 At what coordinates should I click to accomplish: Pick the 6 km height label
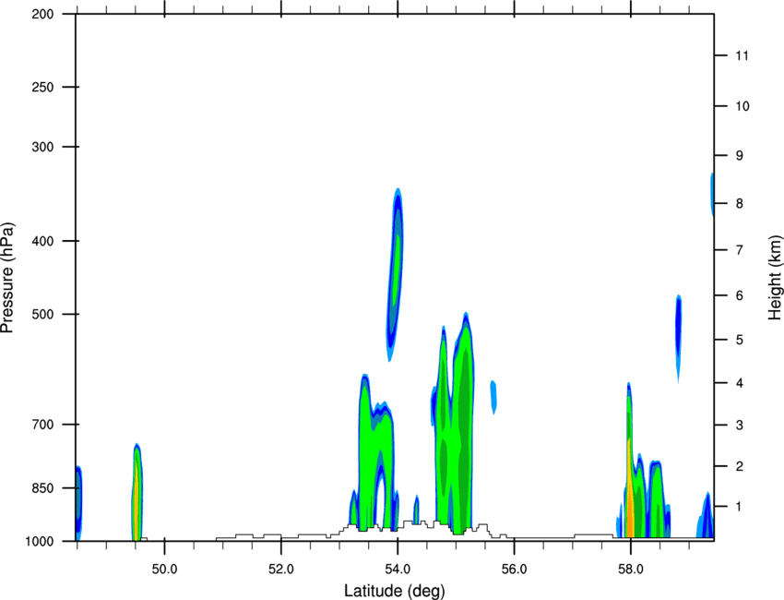(740, 295)
